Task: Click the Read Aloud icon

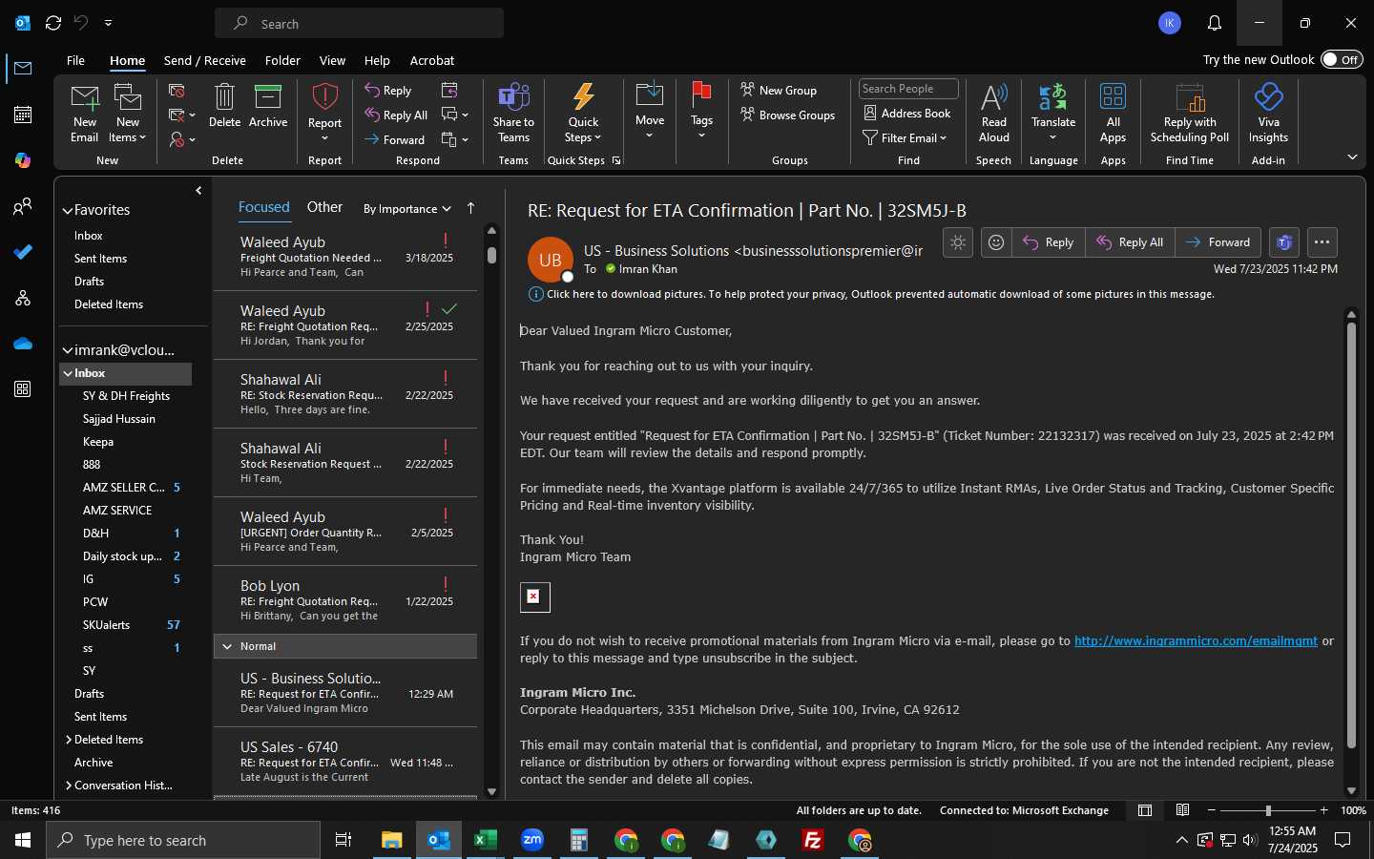Action: click(x=993, y=97)
